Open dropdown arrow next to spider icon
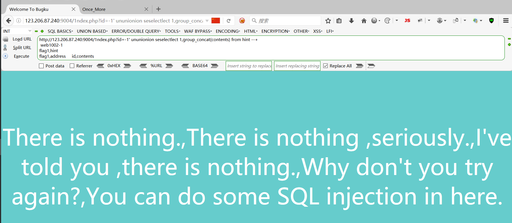Image resolution: width=512 pixels, height=223 pixels. tap(429, 21)
